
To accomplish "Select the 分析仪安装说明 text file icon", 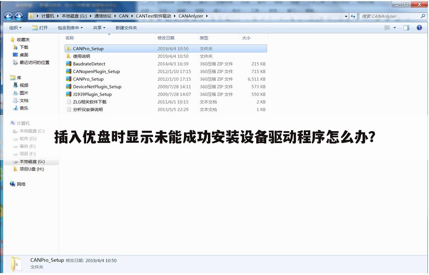I will (x=69, y=110).
